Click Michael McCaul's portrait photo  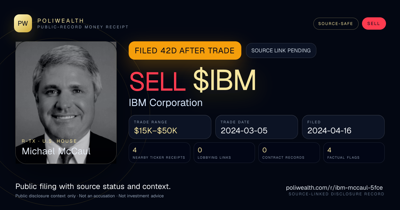click(x=66, y=103)
